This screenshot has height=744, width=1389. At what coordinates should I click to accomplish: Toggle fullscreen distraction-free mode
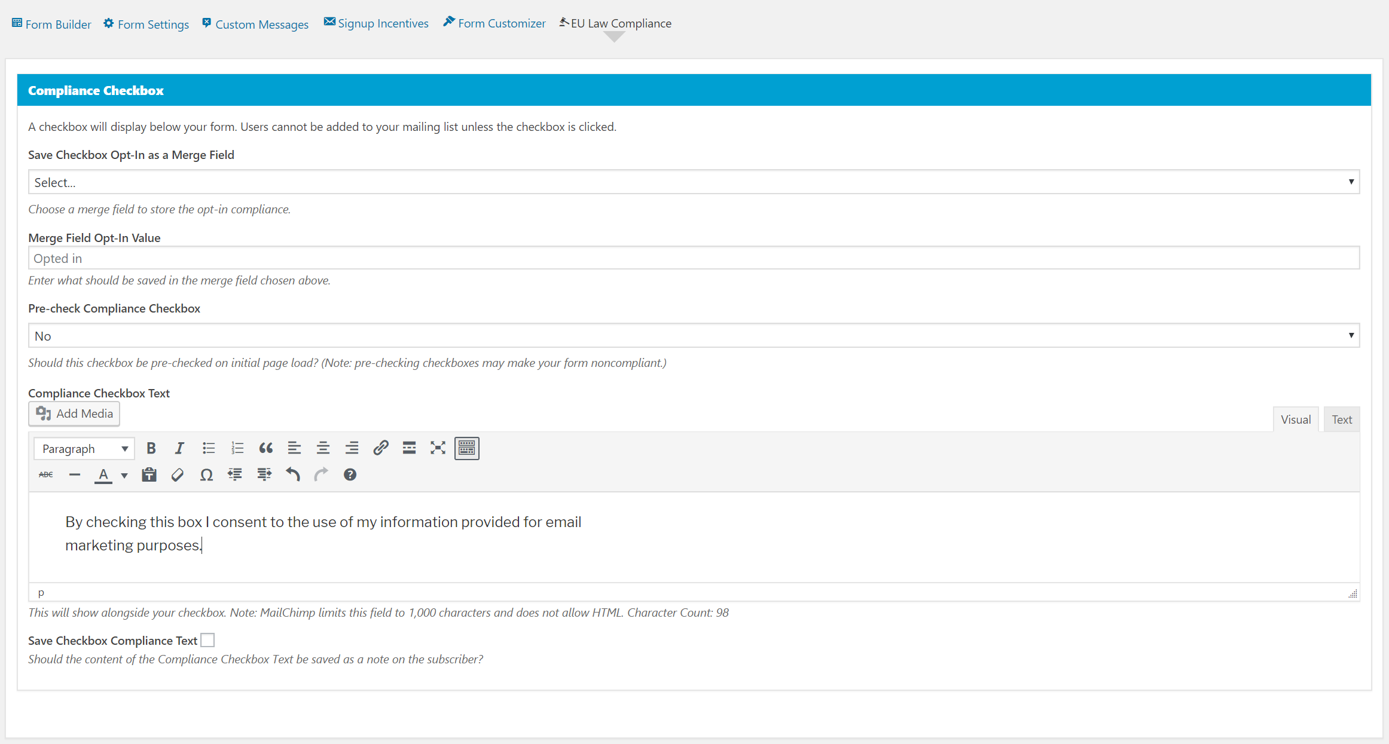pos(438,448)
